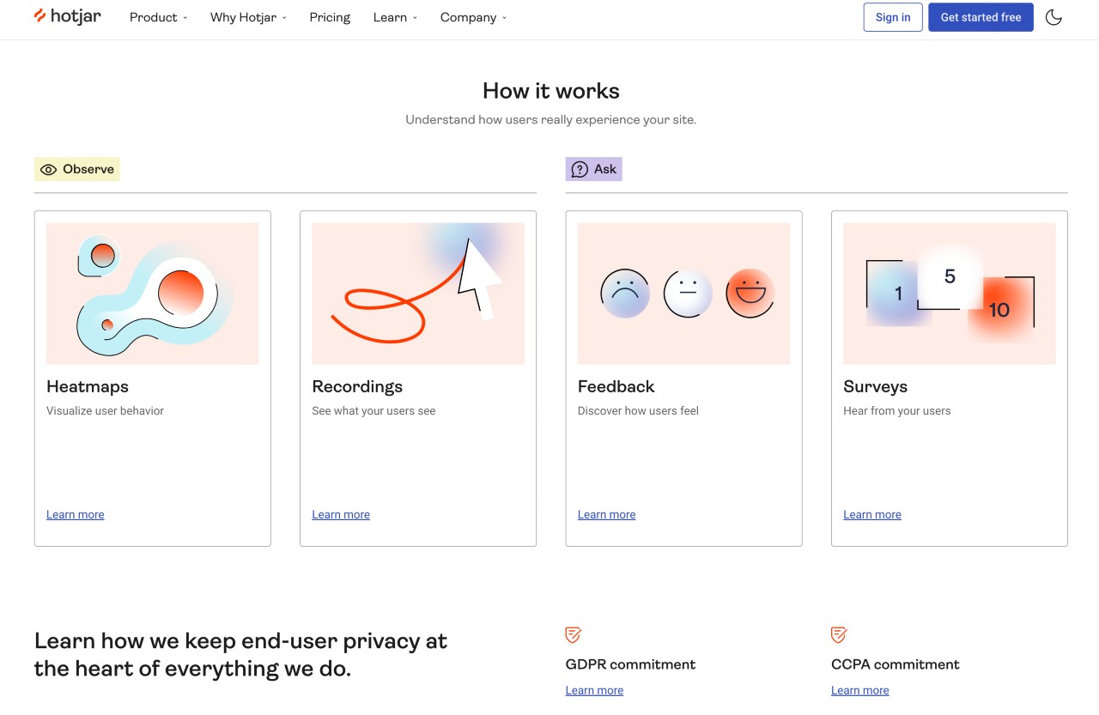This screenshot has height=715, width=1099.
Task: Open the Company dropdown menu
Action: point(468,17)
